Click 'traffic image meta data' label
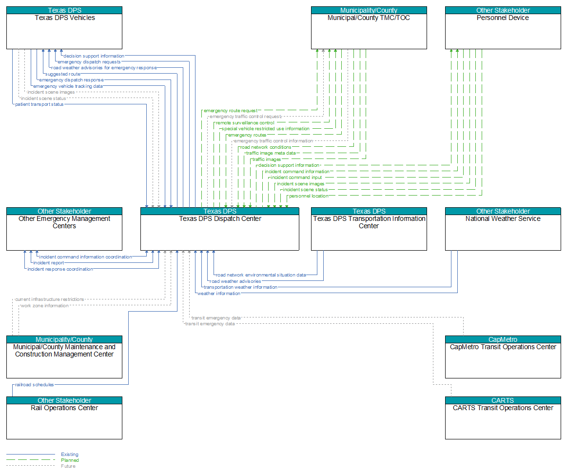 [x=271, y=153]
